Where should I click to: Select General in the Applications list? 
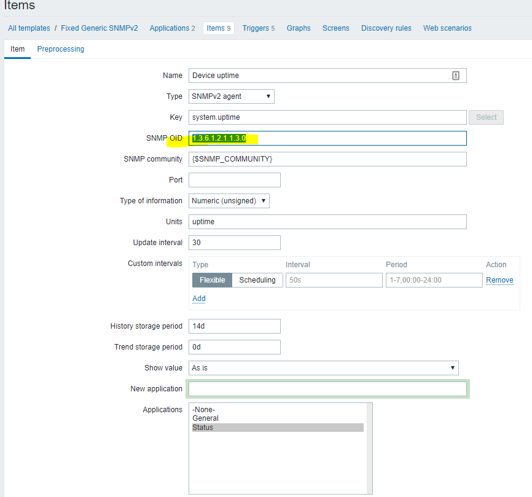pos(205,418)
